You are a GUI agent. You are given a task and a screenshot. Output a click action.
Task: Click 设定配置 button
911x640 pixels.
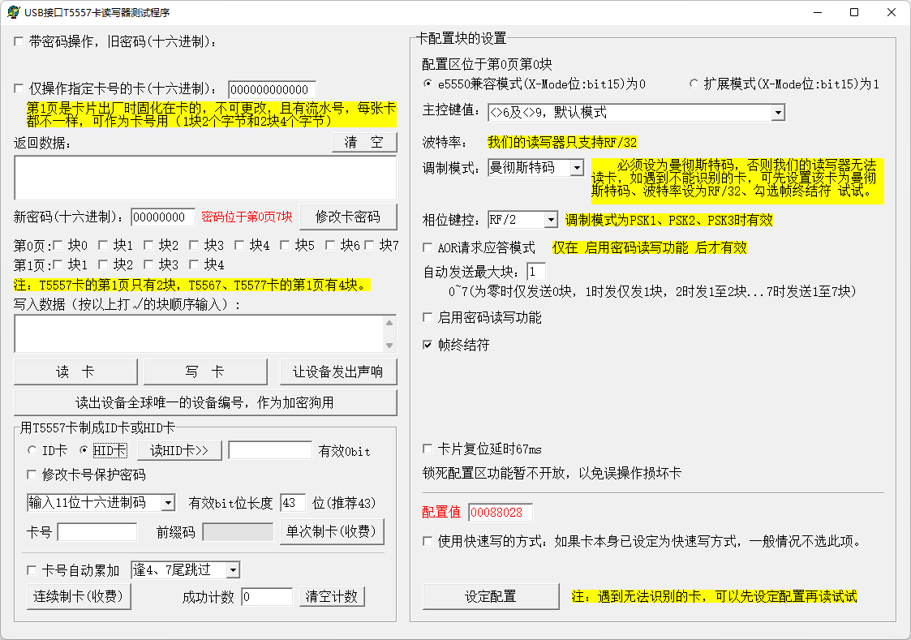490,596
